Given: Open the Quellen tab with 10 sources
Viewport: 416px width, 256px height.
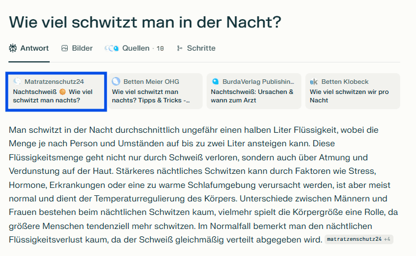Looking at the screenshot, I should [x=134, y=48].
